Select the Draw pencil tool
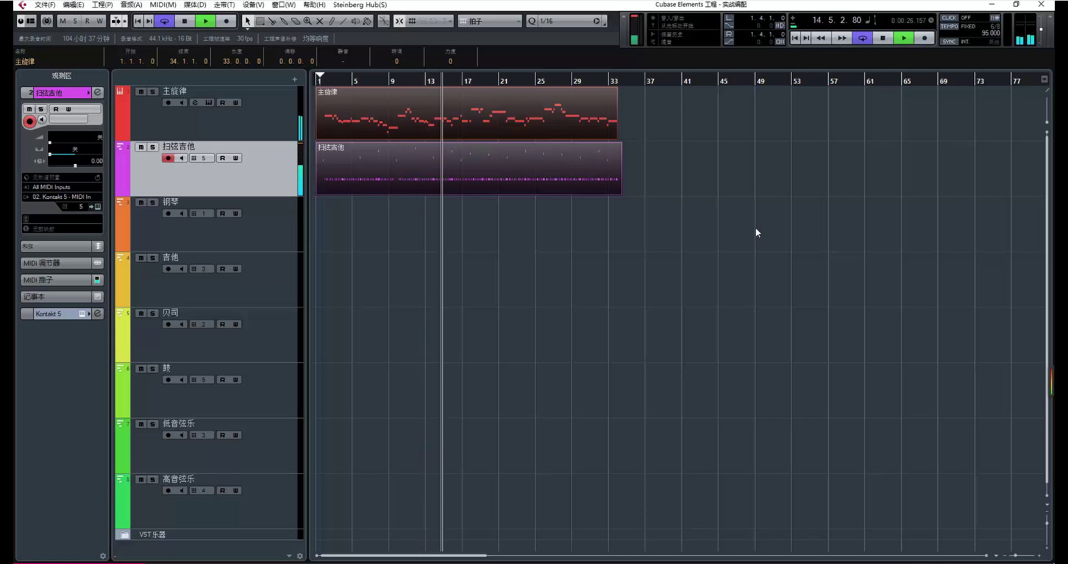The image size is (1068, 564). pyautogui.click(x=332, y=21)
